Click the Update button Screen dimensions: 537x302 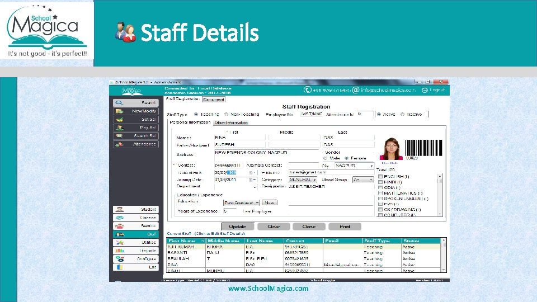coord(238,226)
